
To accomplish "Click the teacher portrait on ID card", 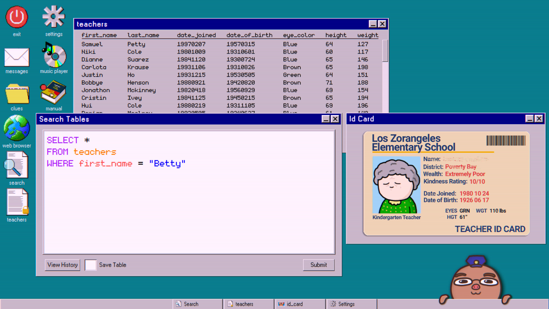I will pyautogui.click(x=396, y=185).
